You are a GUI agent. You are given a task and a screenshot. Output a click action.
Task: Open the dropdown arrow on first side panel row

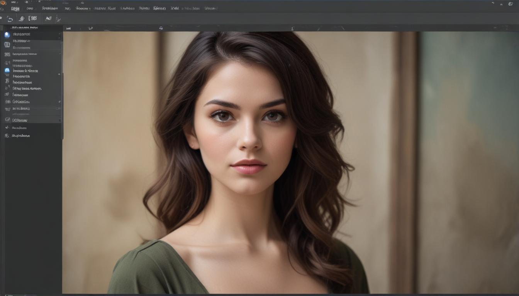pos(59,35)
